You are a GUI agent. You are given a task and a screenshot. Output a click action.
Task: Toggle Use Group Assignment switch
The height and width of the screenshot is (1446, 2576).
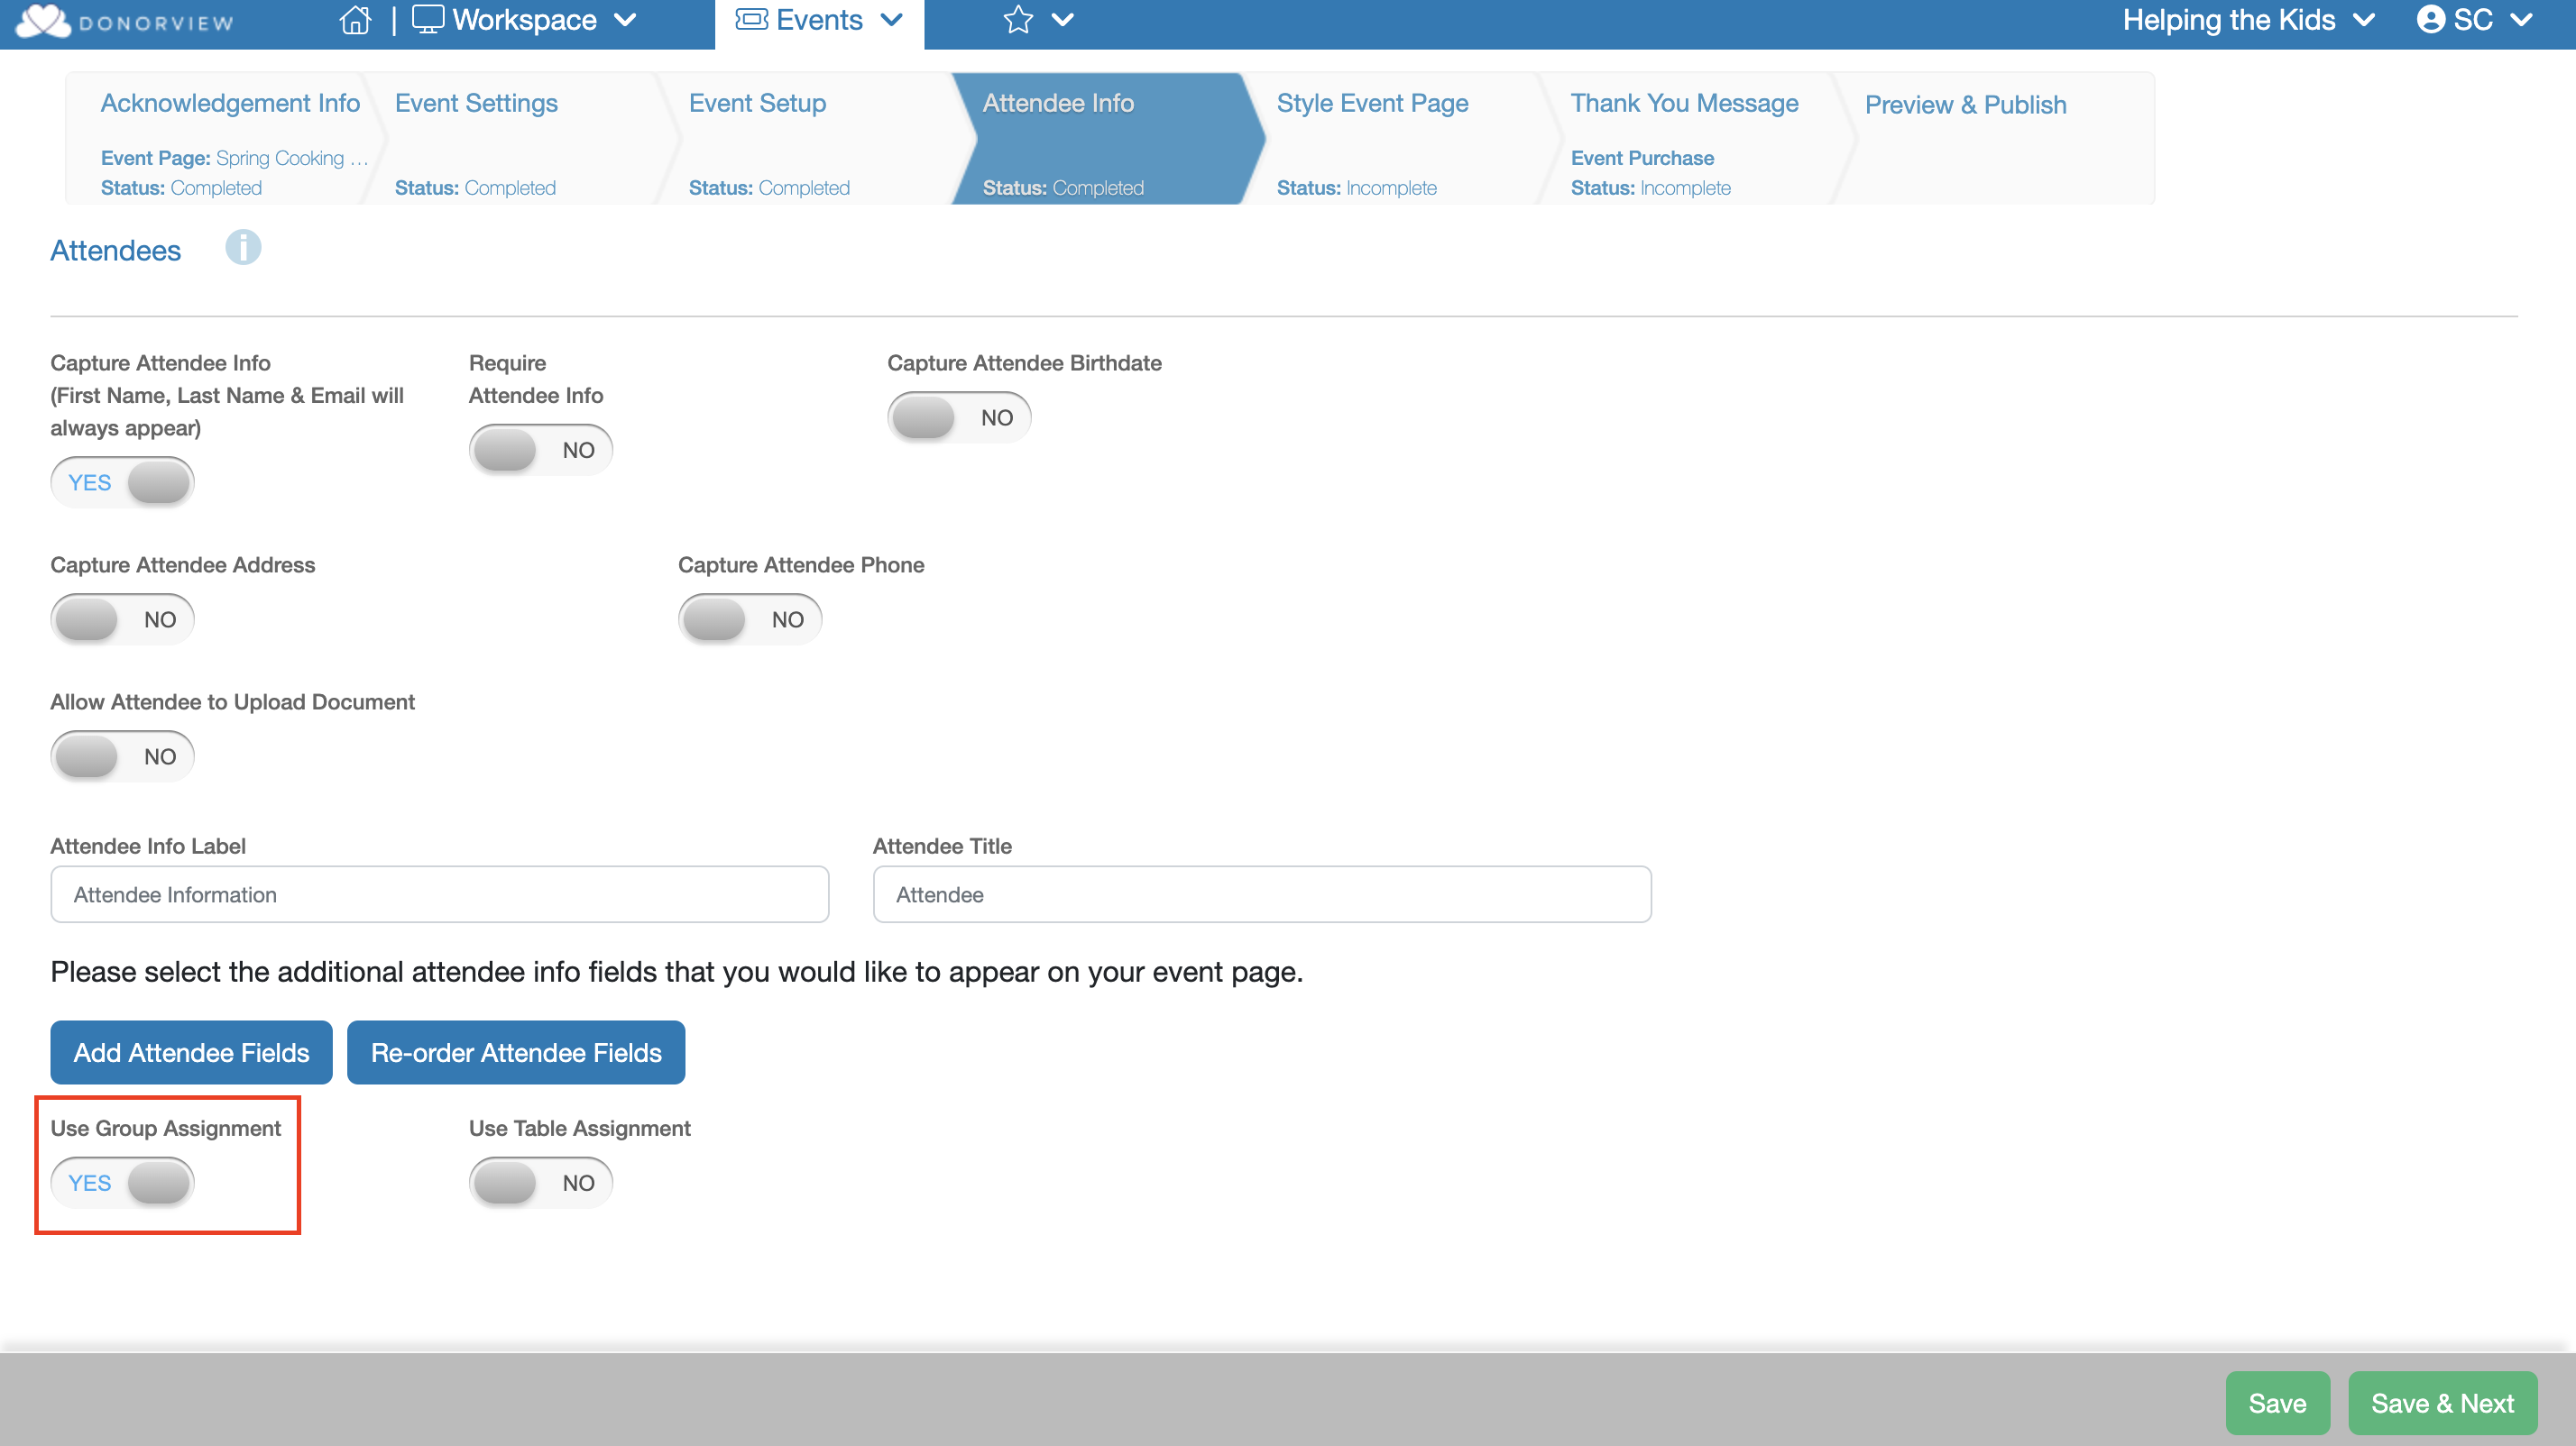123,1183
